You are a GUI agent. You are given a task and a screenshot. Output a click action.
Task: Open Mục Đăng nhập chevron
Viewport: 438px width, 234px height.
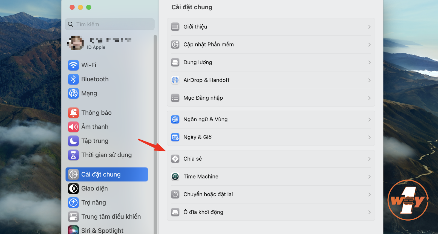pyautogui.click(x=369, y=98)
